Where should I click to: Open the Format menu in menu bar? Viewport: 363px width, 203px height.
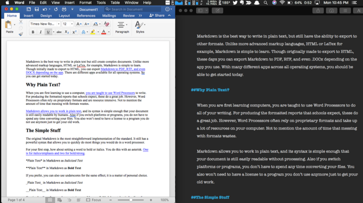tap(86, 3)
